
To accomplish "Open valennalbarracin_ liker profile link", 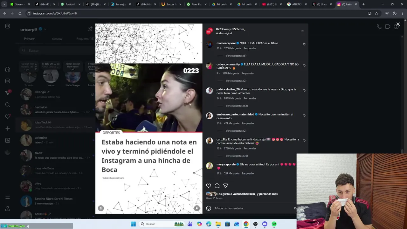I will [x=244, y=194].
